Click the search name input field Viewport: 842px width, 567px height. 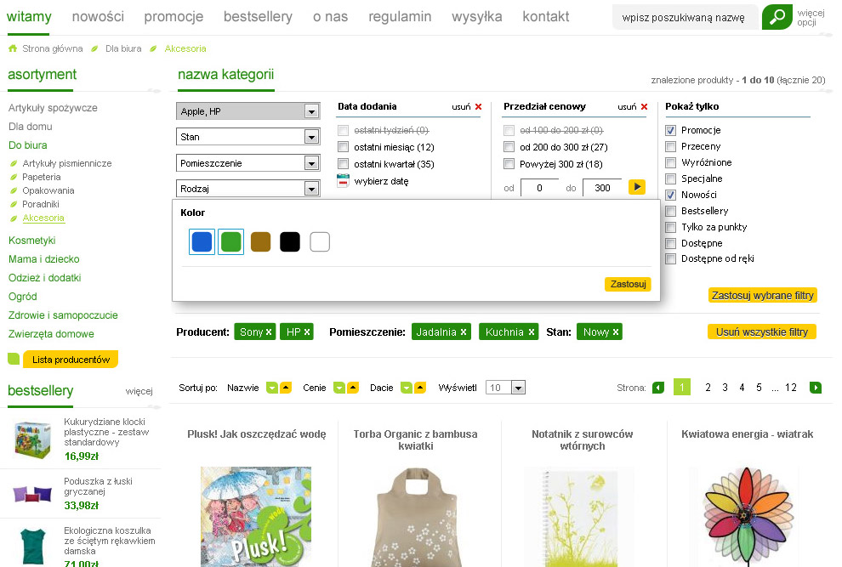point(684,17)
